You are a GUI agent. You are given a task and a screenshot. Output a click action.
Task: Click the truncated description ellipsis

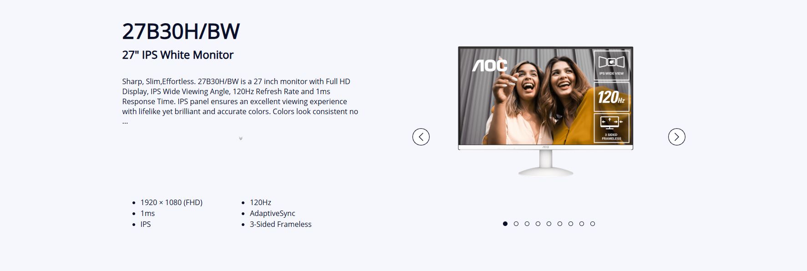tap(125, 122)
